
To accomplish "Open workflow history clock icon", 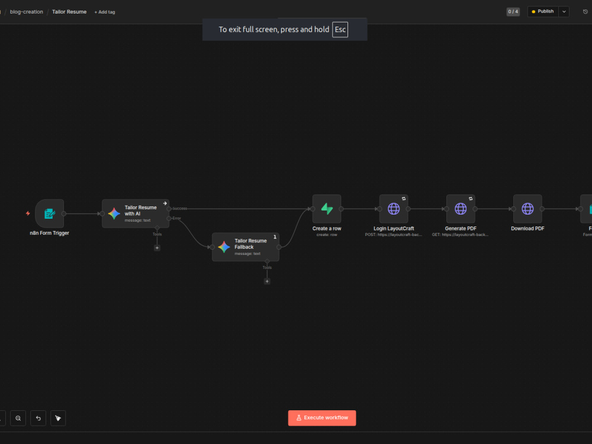I will coord(585,12).
